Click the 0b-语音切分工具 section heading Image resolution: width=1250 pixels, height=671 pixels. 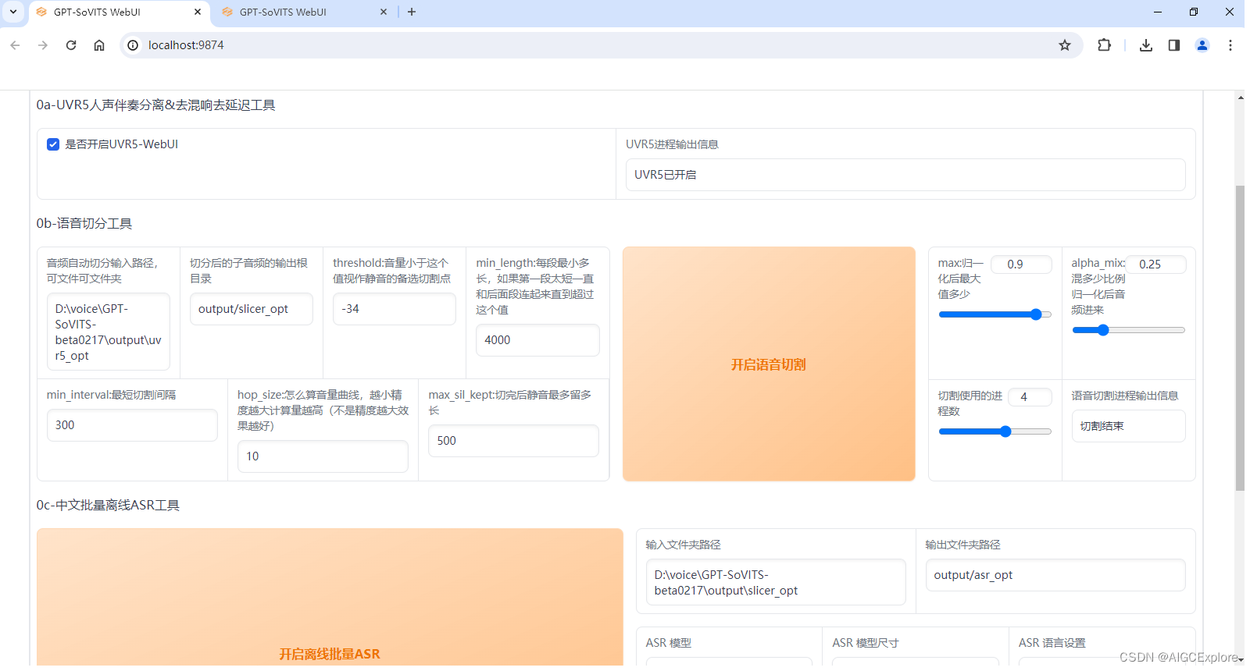click(84, 224)
